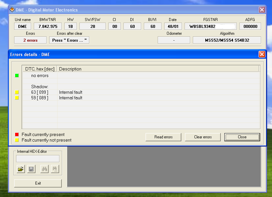Close the Errors details dialog via Close button

point(242,137)
